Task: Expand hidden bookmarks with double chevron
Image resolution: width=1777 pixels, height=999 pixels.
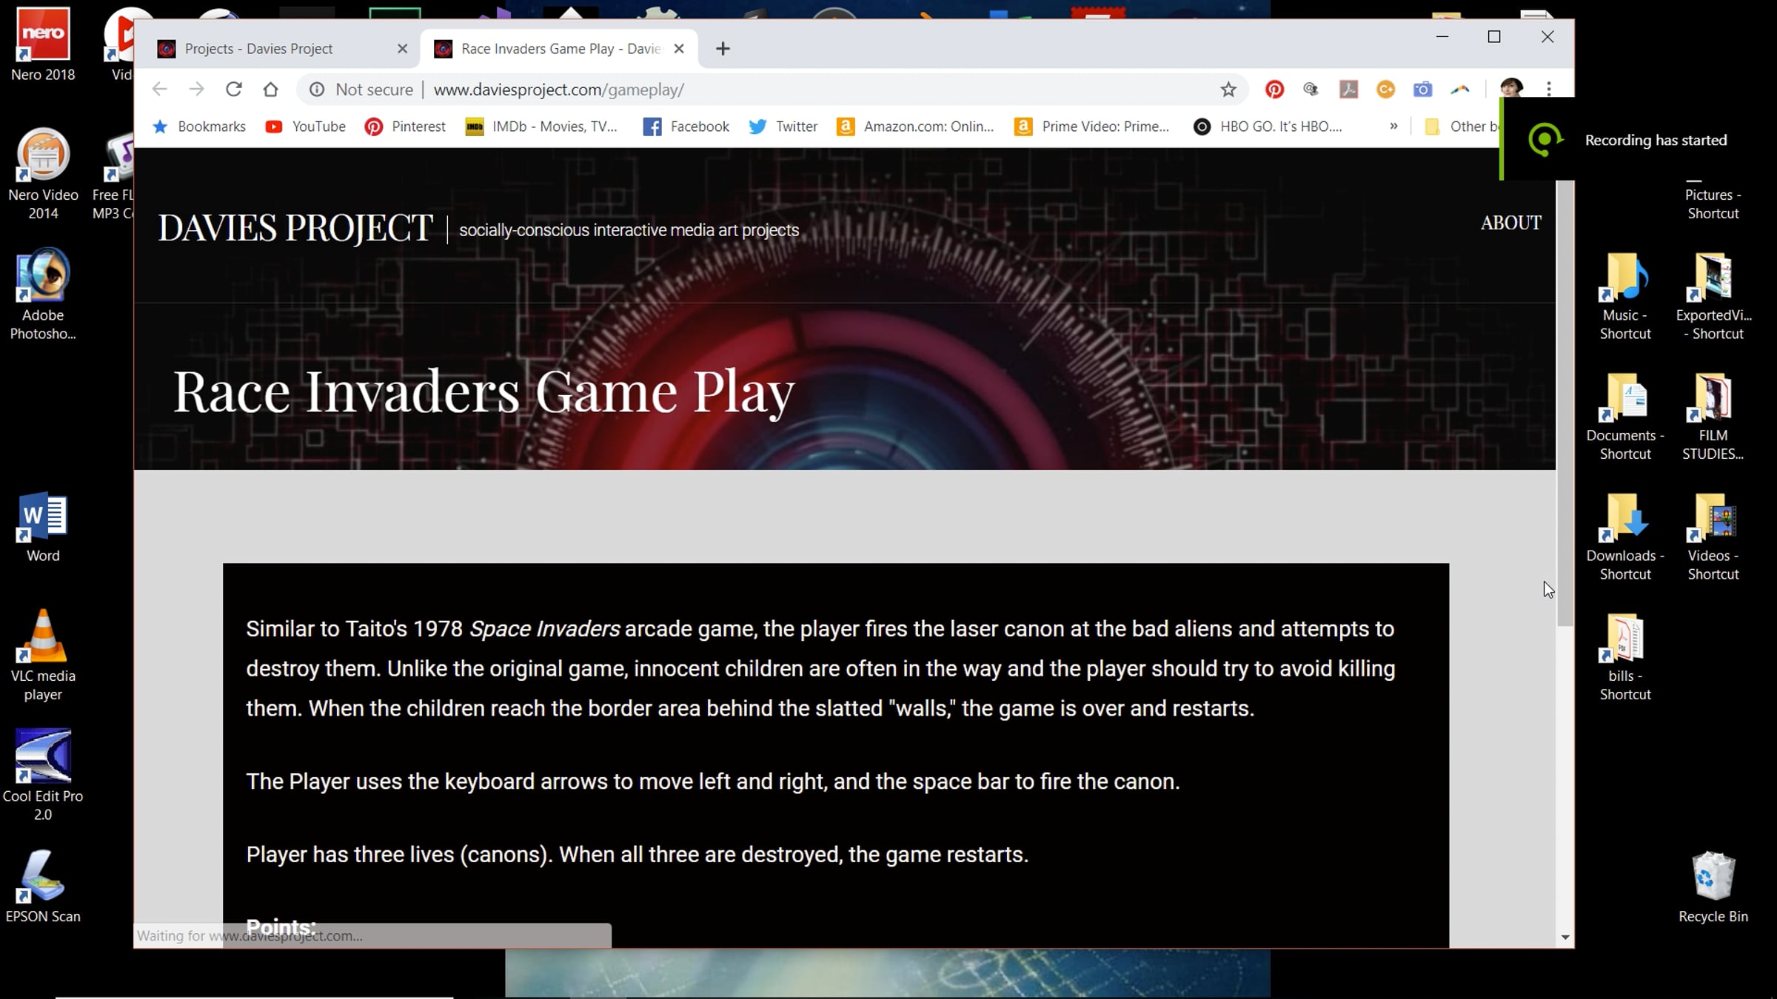Action: click(x=1393, y=126)
